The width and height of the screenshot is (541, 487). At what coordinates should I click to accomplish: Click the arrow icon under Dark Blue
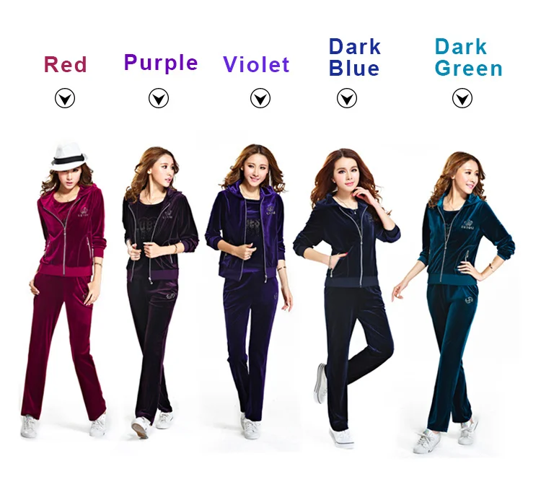(347, 98)
